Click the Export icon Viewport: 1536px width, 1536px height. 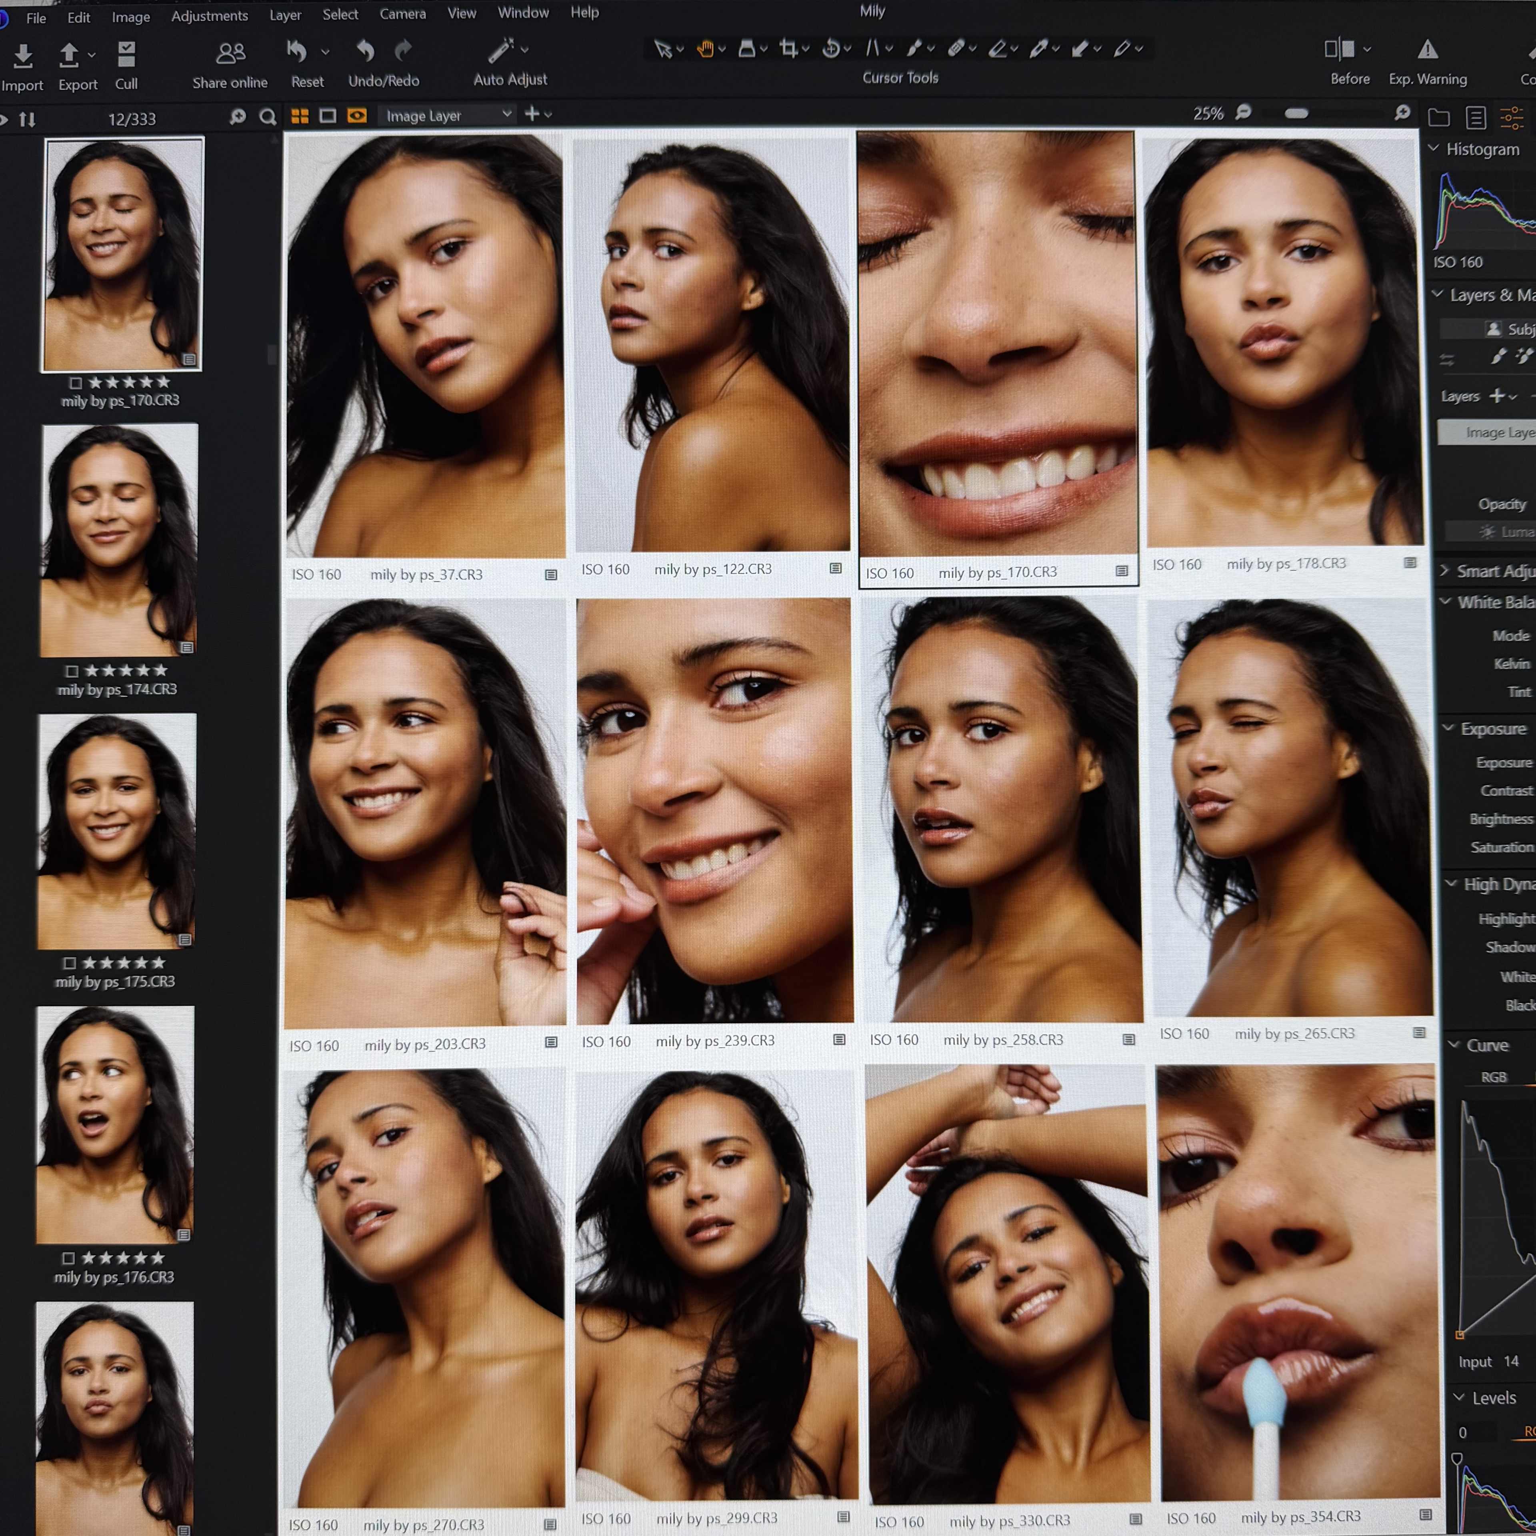coord(69,55)
